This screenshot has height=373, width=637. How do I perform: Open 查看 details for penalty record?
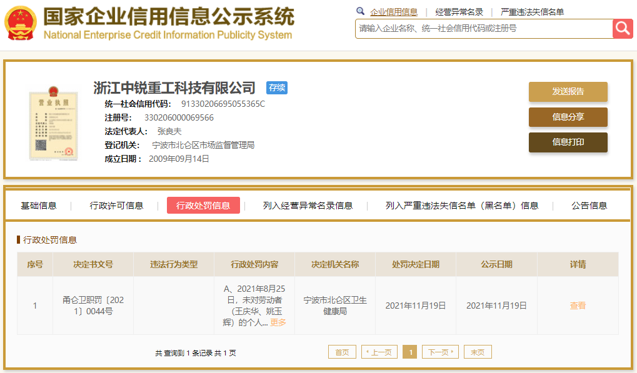(x=578, y=306)
